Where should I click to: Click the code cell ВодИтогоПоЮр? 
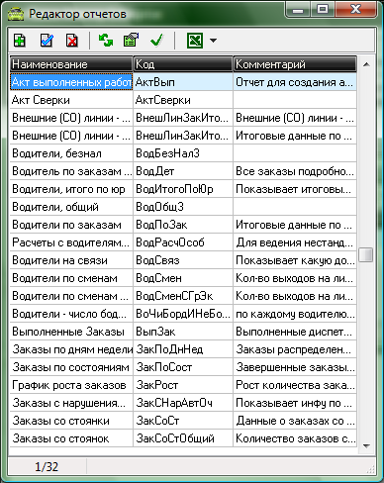183,189
